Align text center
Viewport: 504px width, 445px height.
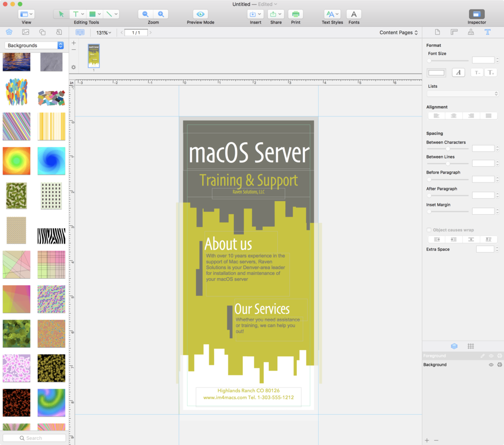[454, 116]
